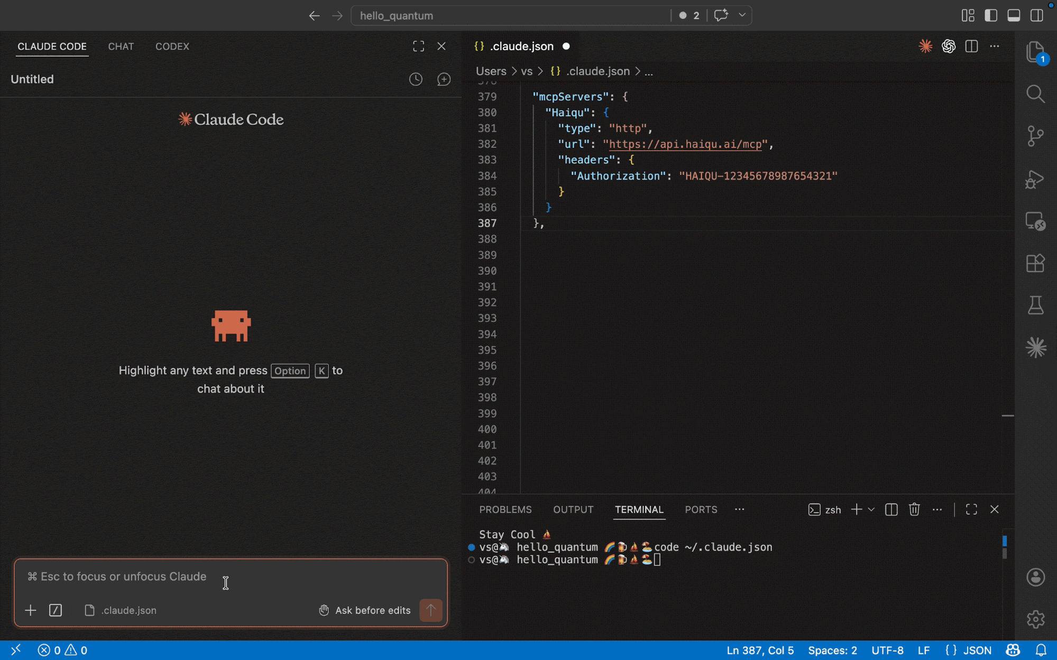Open the Accounts icon
Image resolution: width=1057 pixels, height=660 pixels.
1035,577
